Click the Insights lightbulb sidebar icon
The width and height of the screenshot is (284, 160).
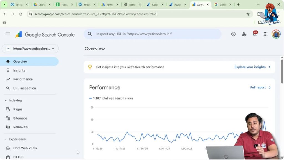[x=8, y=70]
